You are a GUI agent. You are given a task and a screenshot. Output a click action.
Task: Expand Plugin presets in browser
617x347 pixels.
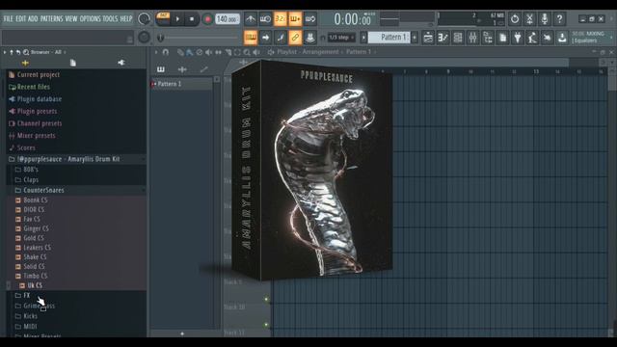(33, 111)
